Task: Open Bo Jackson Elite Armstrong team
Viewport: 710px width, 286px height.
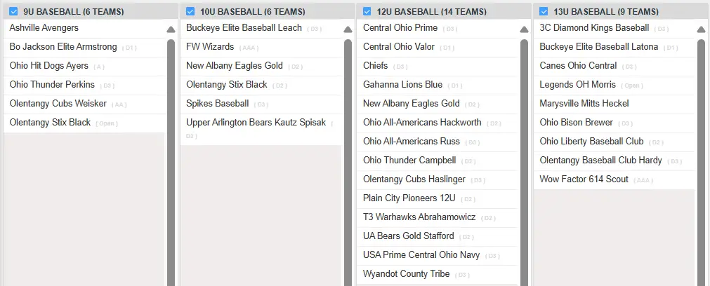Action: 63,47
